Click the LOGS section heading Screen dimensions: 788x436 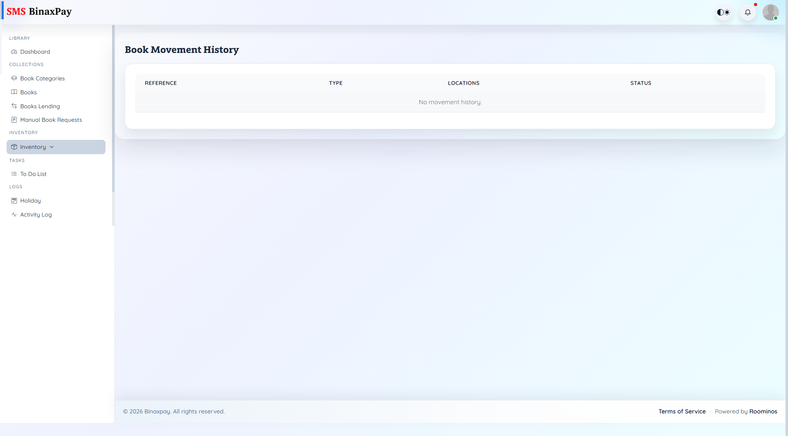tap(16, 187)
